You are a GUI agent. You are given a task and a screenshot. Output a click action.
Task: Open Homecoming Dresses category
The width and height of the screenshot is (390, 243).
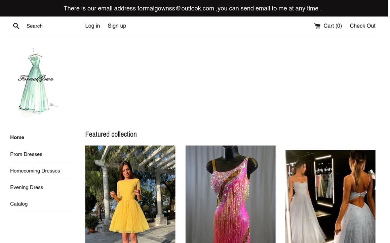click(35, 171)
